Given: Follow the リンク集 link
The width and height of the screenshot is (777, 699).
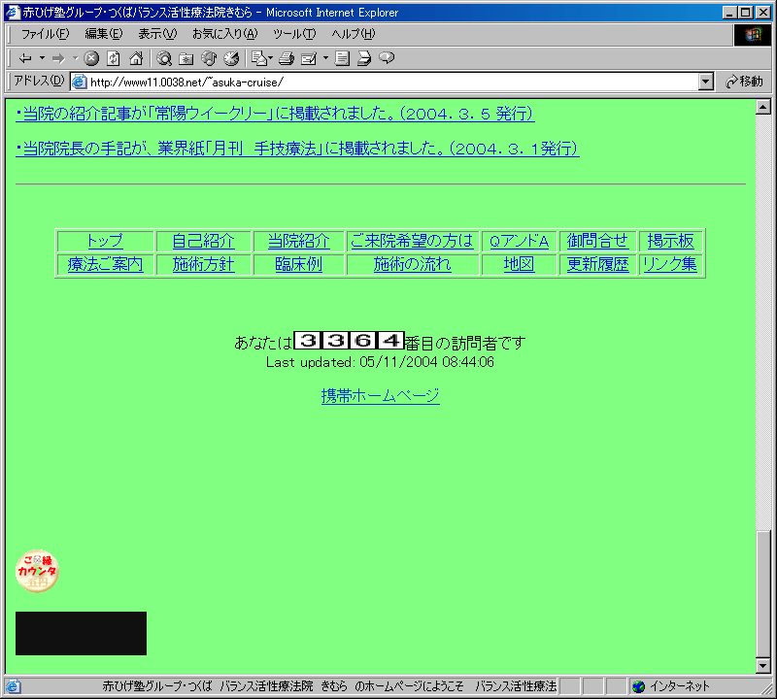Looking at the screenshot, I should point(670,264).
